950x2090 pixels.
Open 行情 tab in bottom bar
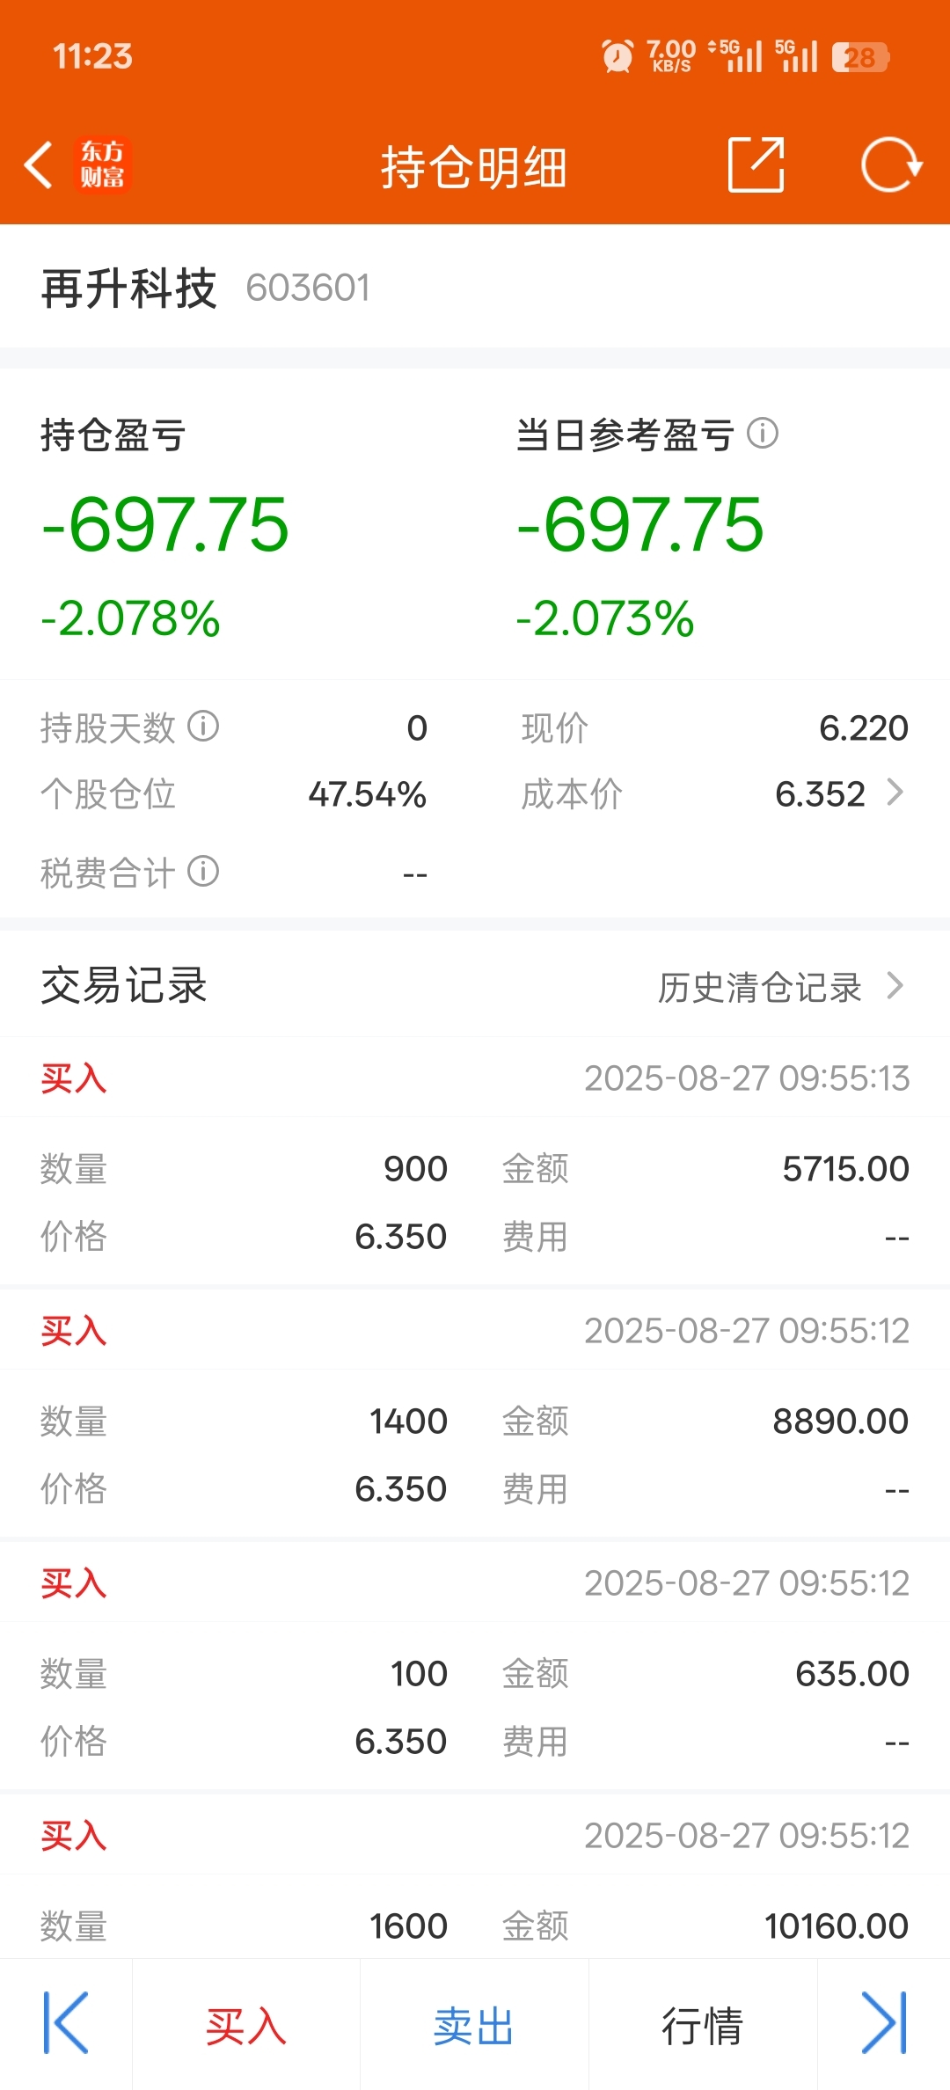pos(703,2026)
